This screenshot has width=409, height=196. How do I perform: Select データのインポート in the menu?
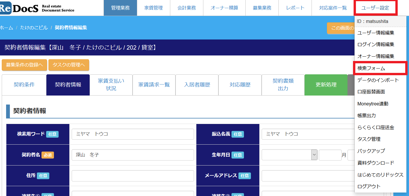tap(378, 80)
